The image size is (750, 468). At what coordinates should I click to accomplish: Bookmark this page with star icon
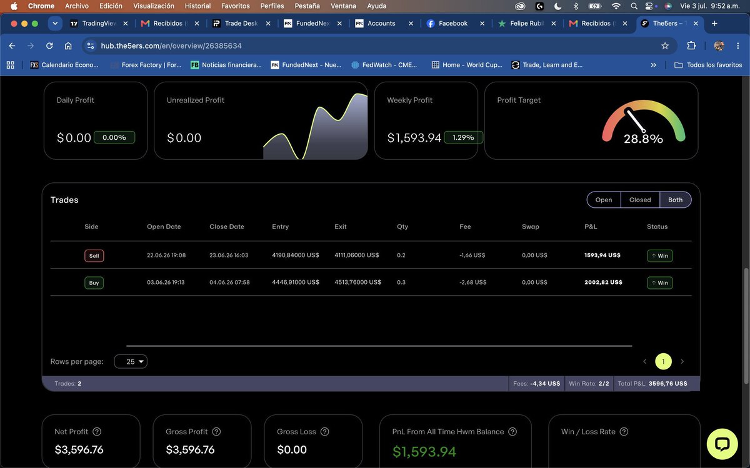665,46
